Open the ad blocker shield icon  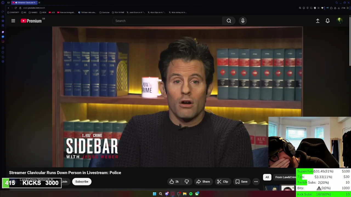pyautogui.click(x=315, y=8)
